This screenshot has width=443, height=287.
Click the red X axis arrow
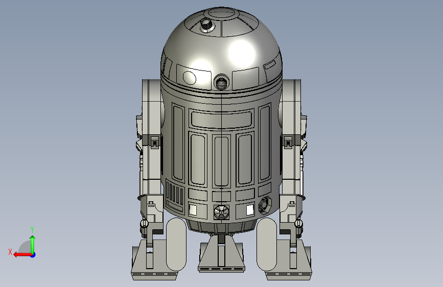click(22, 255)
